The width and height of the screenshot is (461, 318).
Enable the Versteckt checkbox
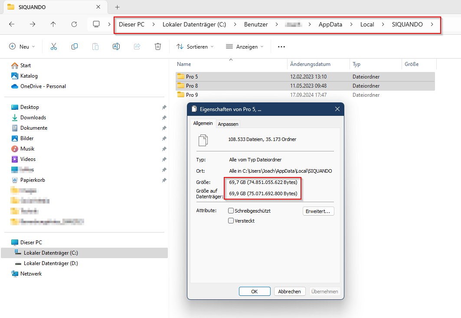point(231,221)
